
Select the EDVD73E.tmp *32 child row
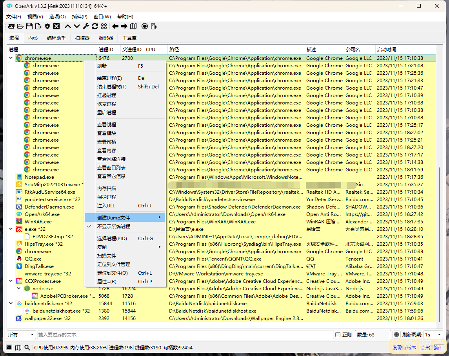[x=221, y=237]
